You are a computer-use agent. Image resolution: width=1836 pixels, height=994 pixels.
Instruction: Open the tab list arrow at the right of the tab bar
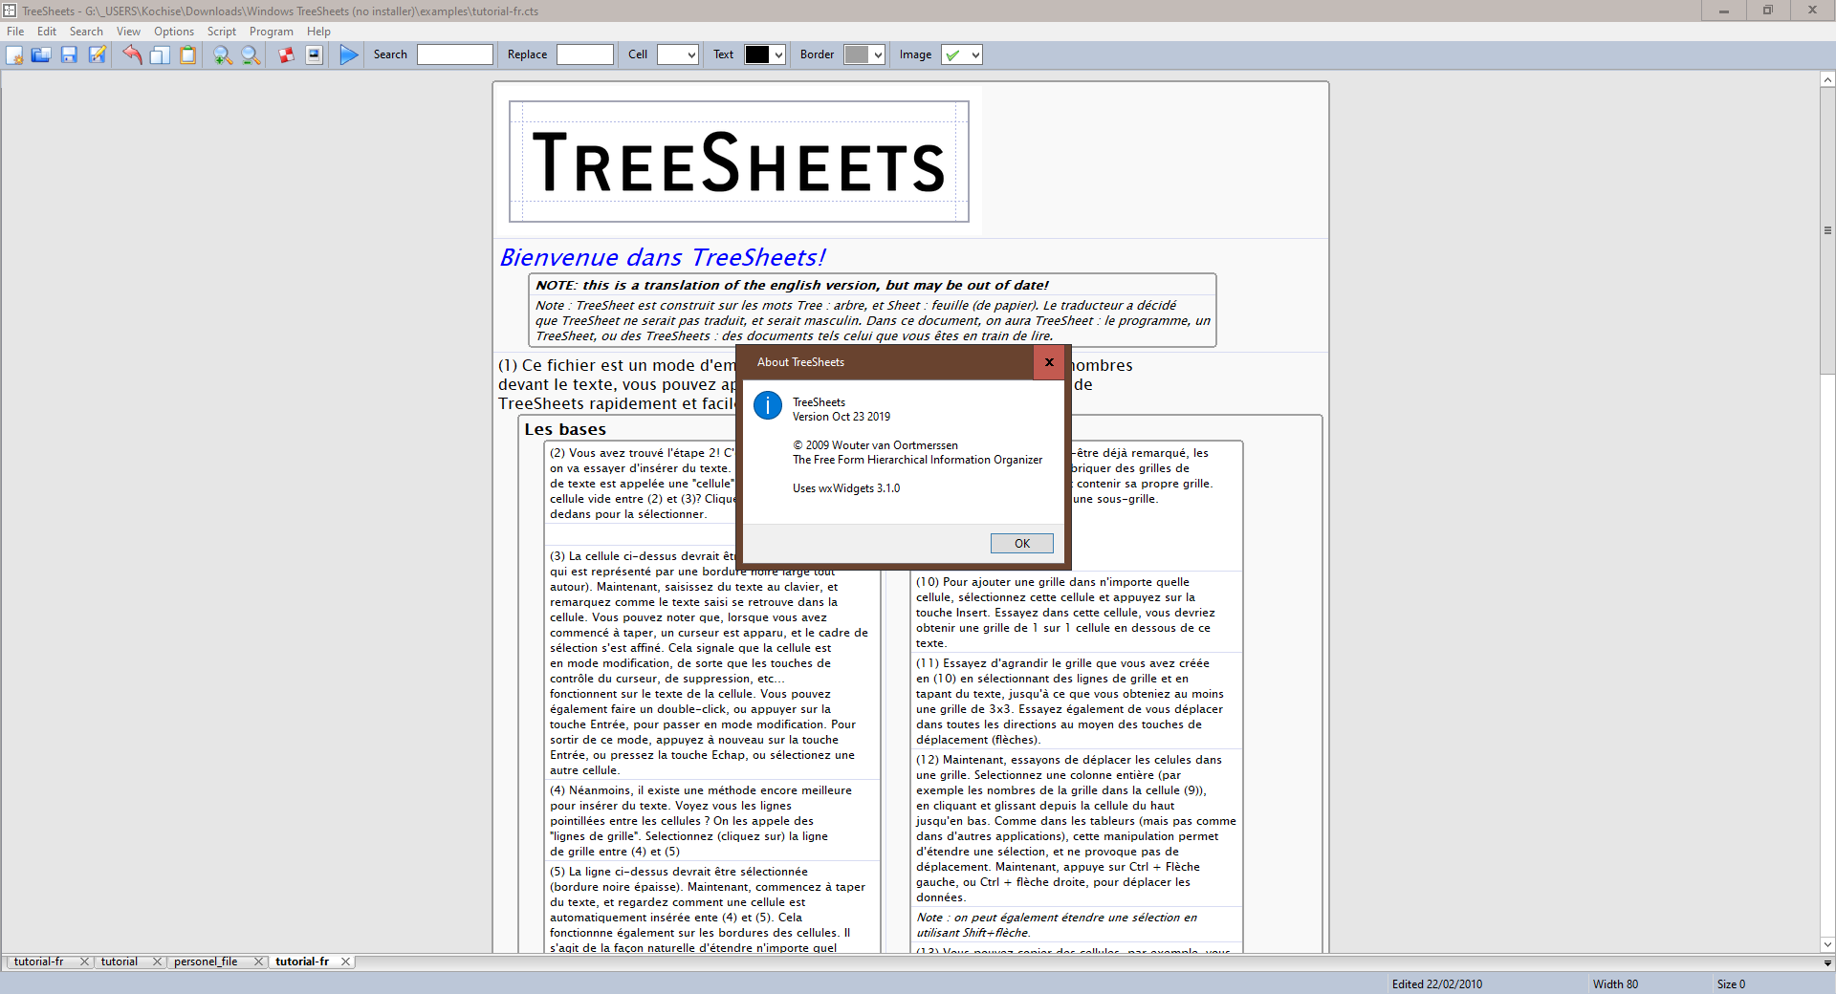tap(1827, 962)
